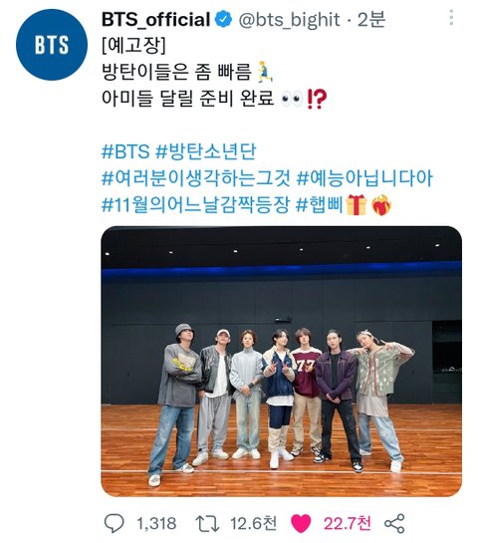This screenshot has height=543, width=478.
Task: Click the share icon
Action: click(x=394, y=523)
